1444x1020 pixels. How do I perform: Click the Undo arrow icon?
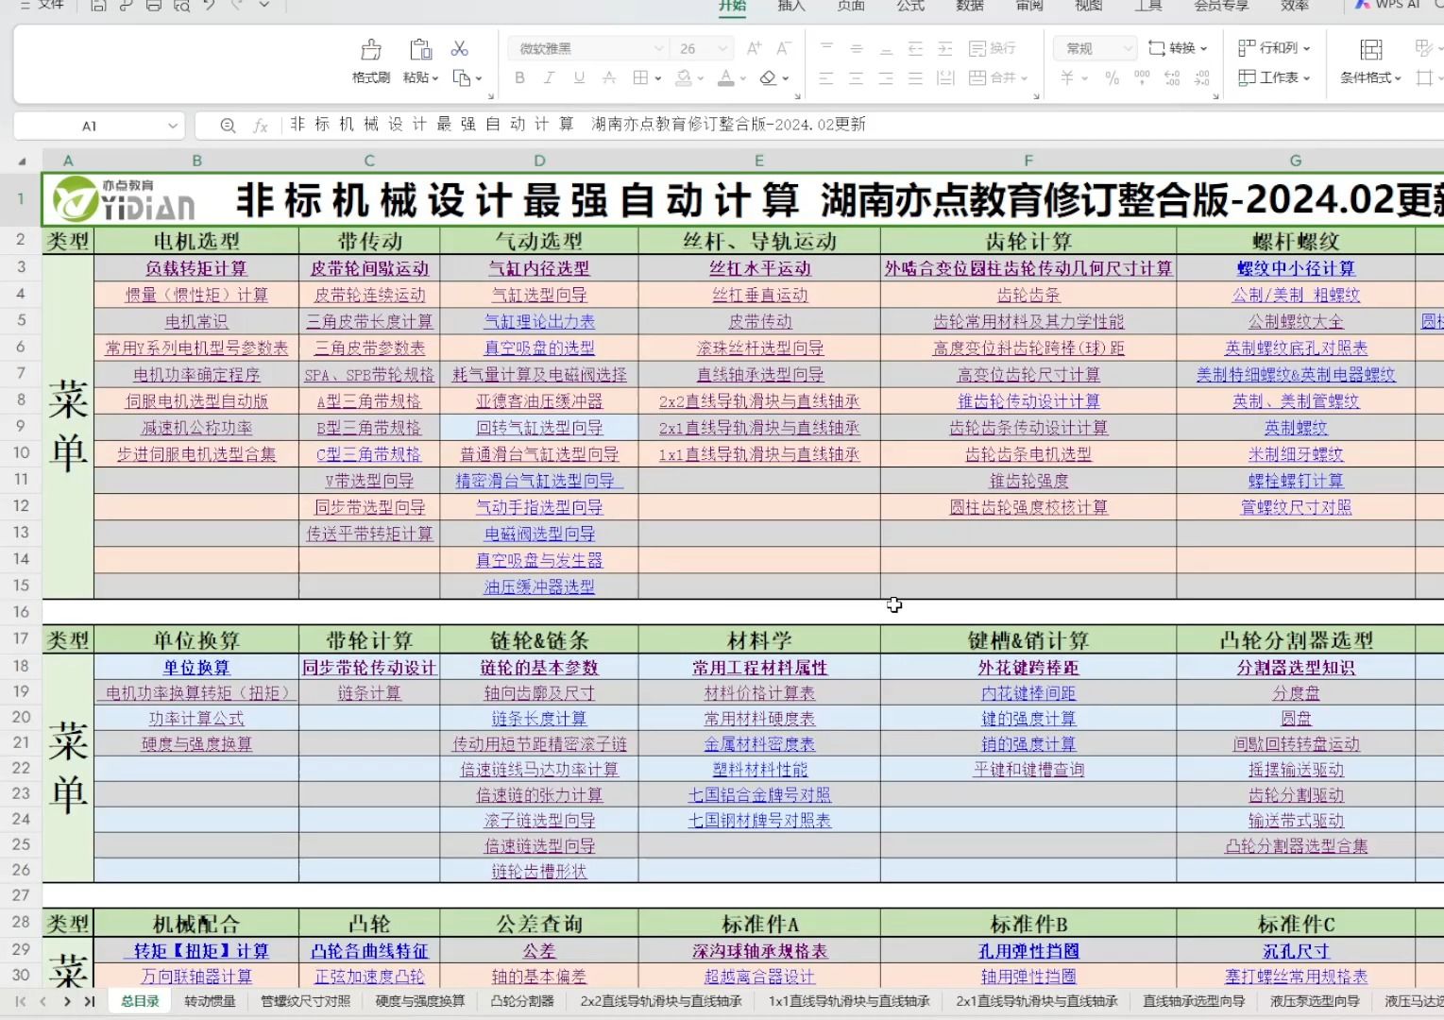(209, 6)
